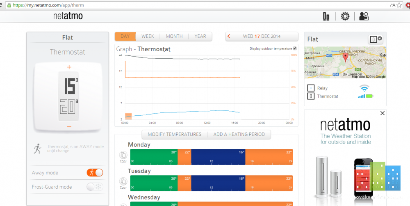Click the orange heating bar at graph start
Image resolution: width=410 pixels, height=206 pixels.
[x=128, y=117]
